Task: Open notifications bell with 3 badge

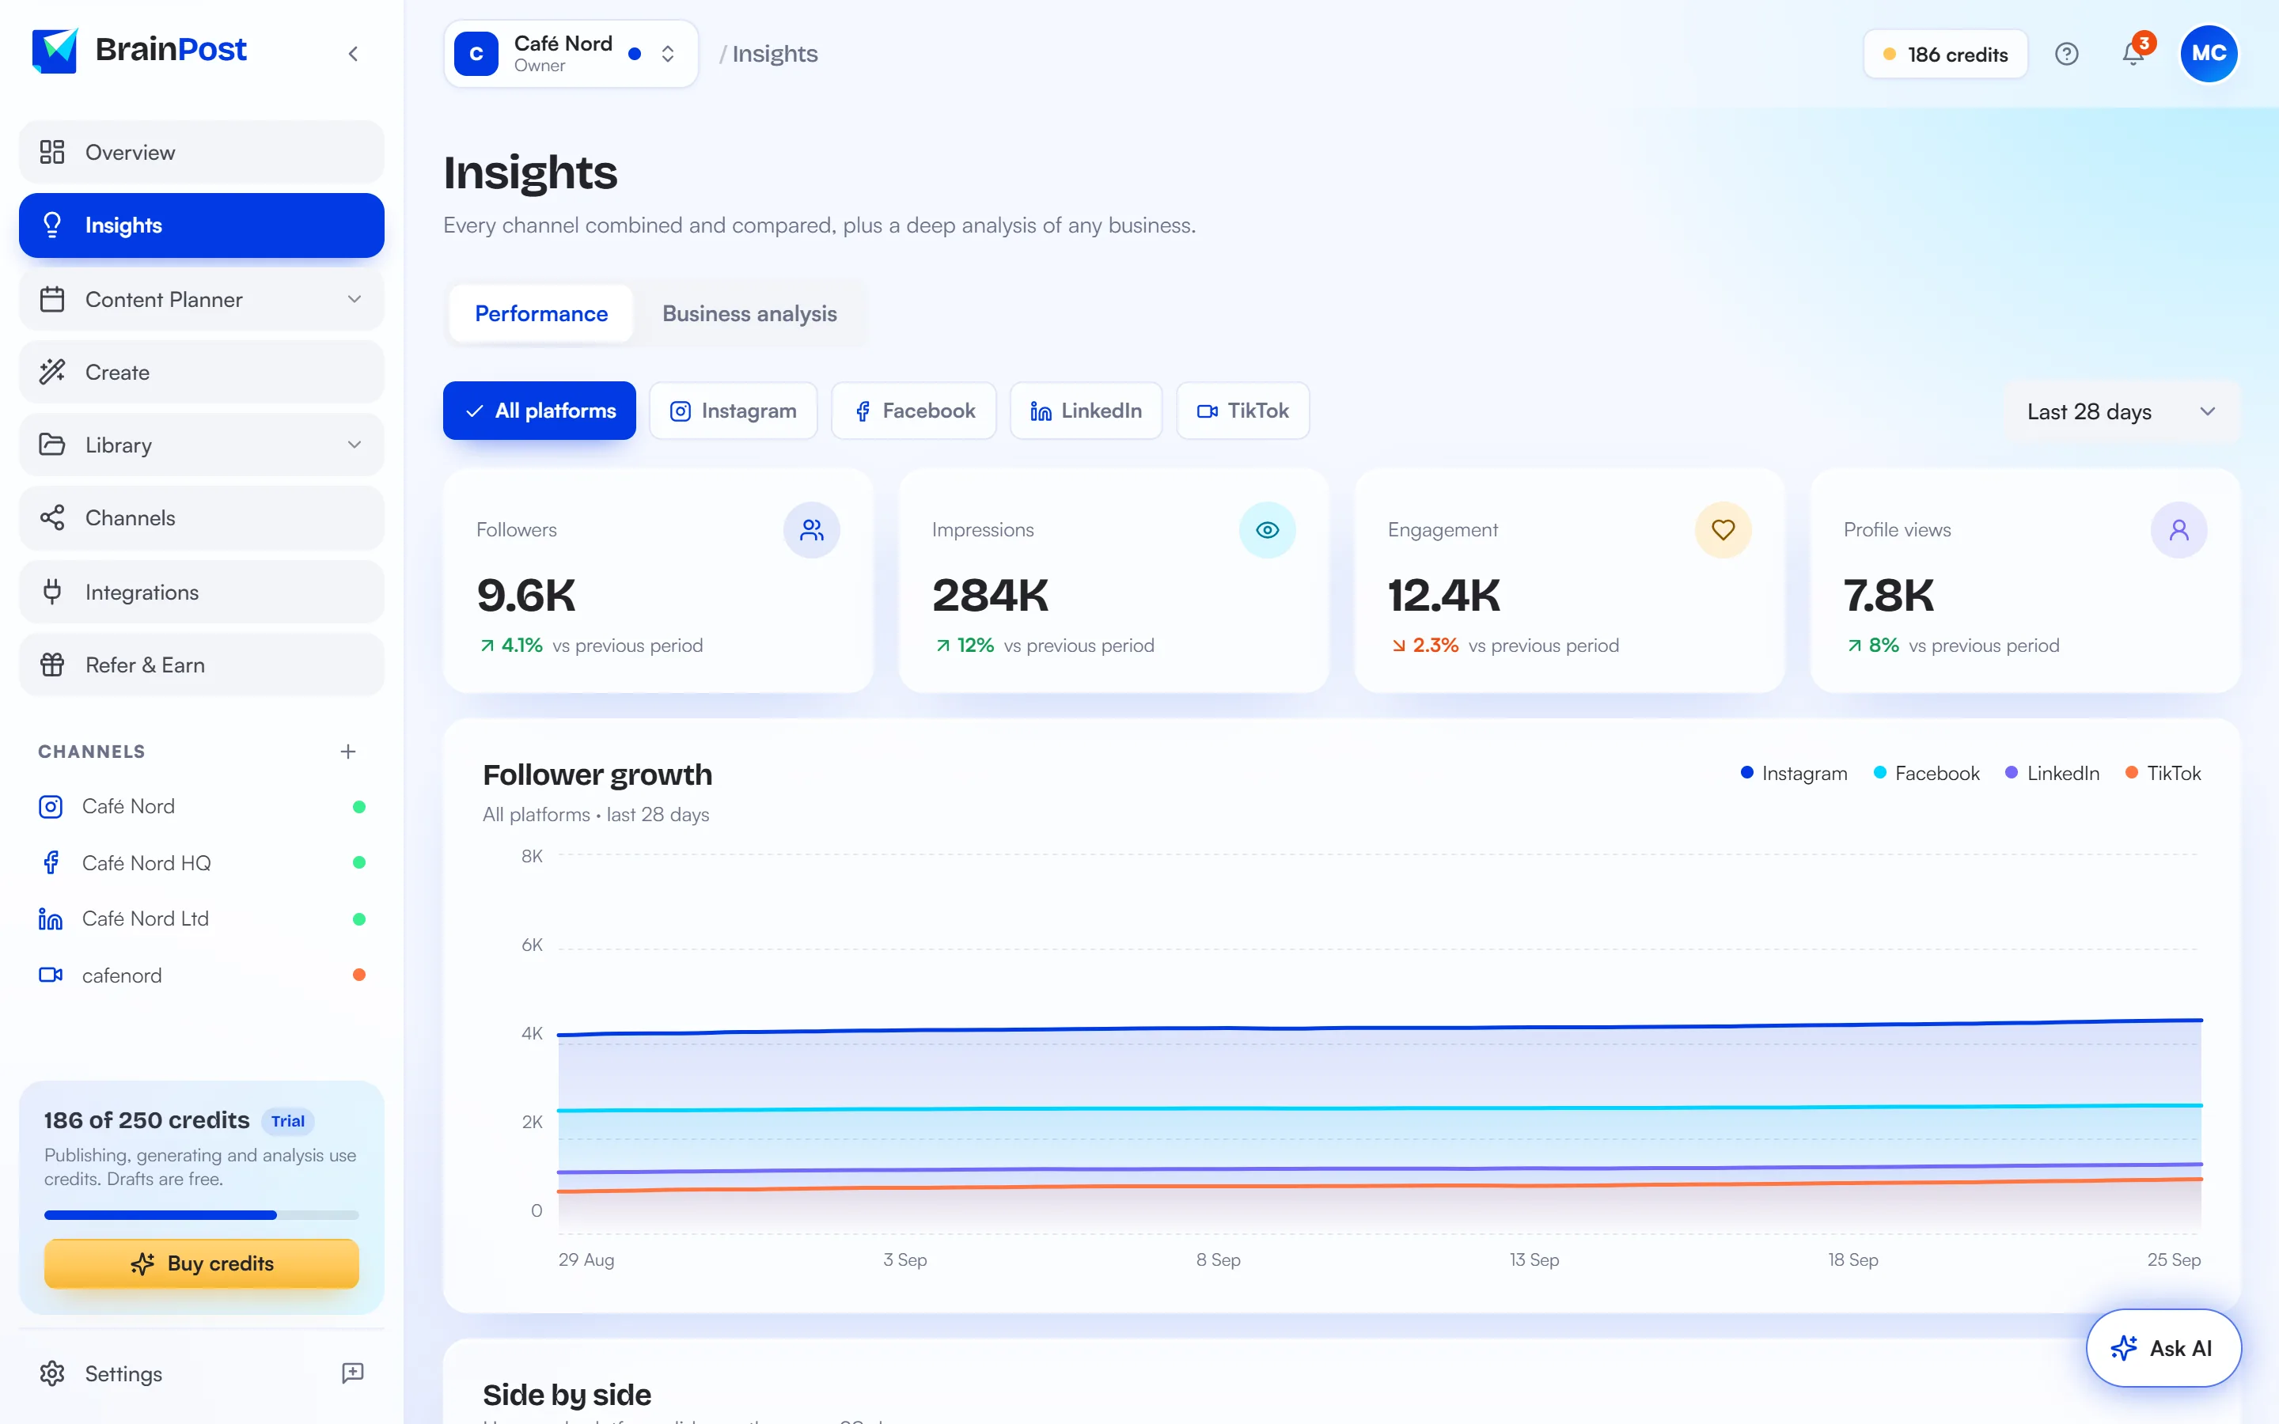Action: (x=2135, y=53)
